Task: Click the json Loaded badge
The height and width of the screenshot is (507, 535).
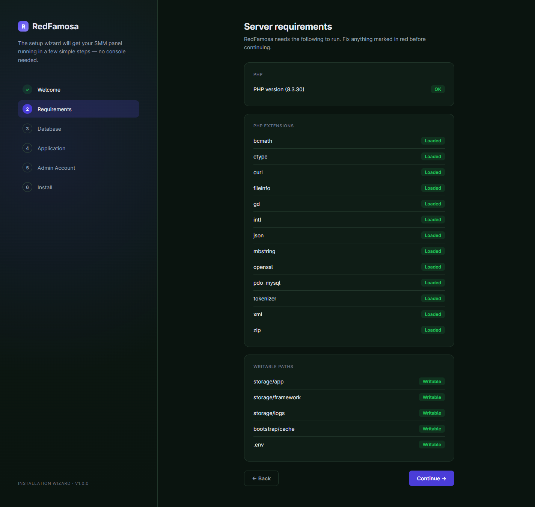Action: pyautogui.click(x=433, y=235)
